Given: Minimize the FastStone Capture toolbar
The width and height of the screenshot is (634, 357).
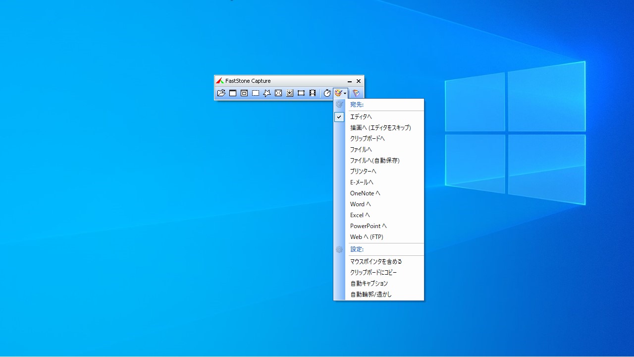Looking at the screenshot, I should pos(350,81).
